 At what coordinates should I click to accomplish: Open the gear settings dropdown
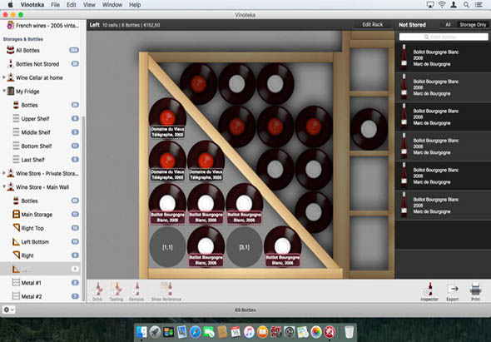pos(8,310)
